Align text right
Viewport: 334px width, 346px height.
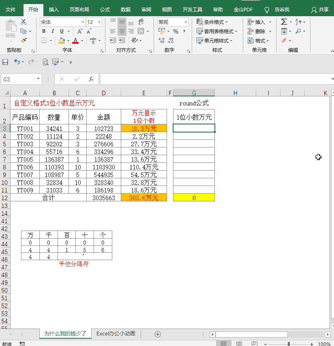pos(131,31)
